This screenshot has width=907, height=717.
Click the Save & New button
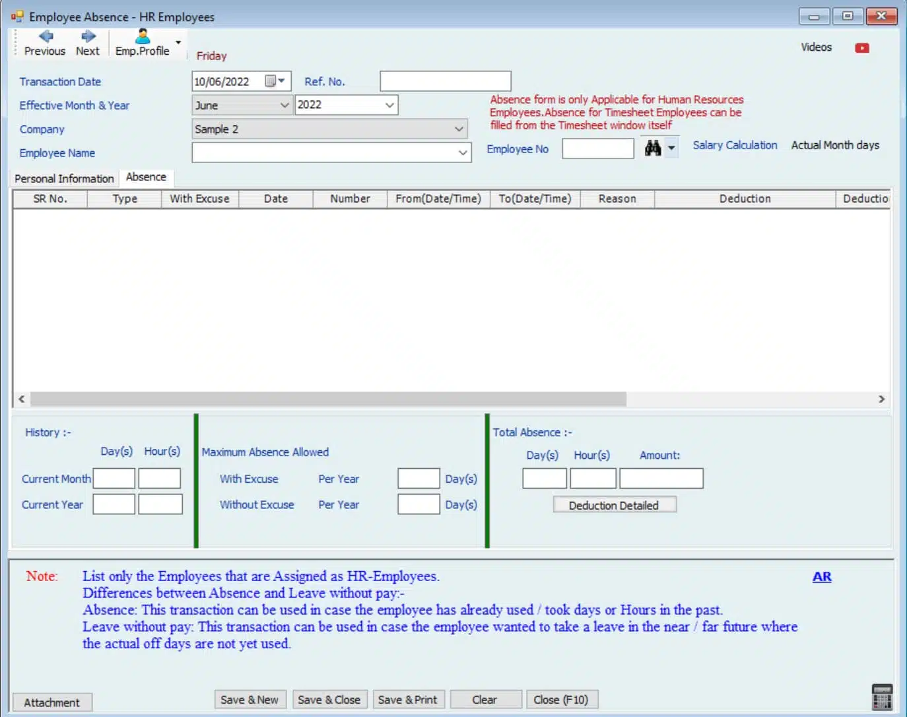[x=250, y=700]
